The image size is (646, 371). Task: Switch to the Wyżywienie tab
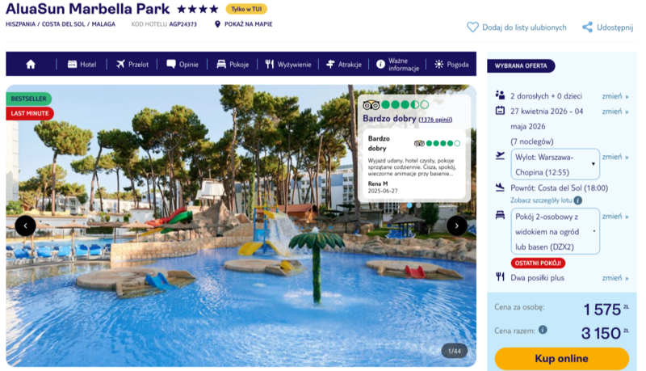coord(288,65)
